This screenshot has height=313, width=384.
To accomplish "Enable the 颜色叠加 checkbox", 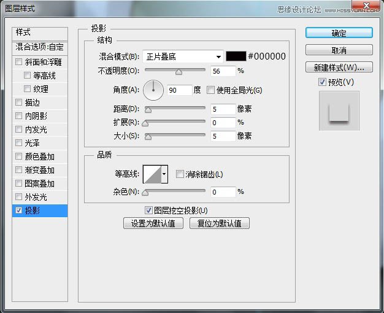I will point(18,156).
